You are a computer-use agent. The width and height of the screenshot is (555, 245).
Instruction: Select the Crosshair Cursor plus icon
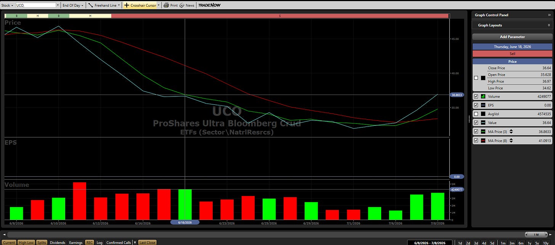pos(127,5)
